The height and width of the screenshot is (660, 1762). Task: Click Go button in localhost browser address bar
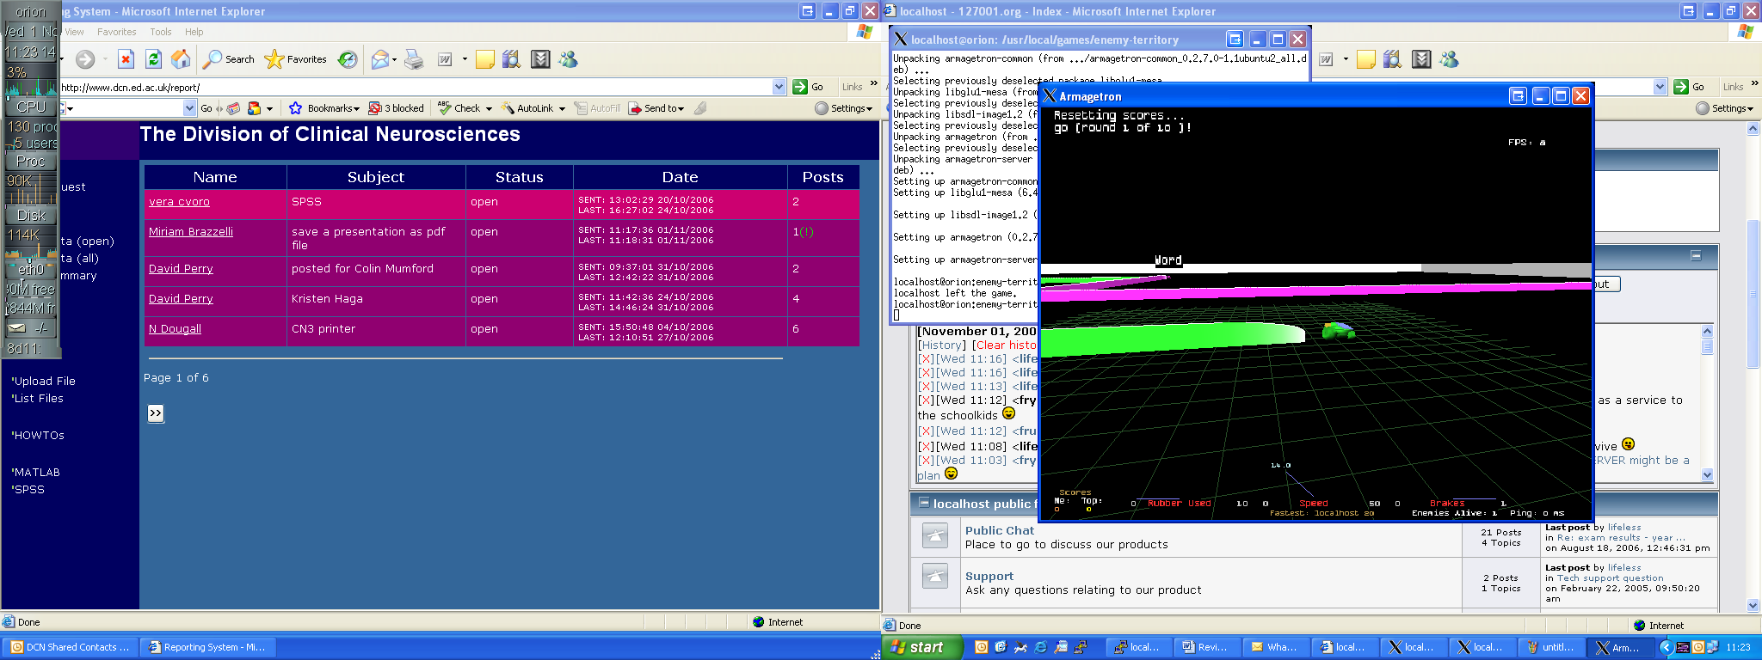[1690, 87]
